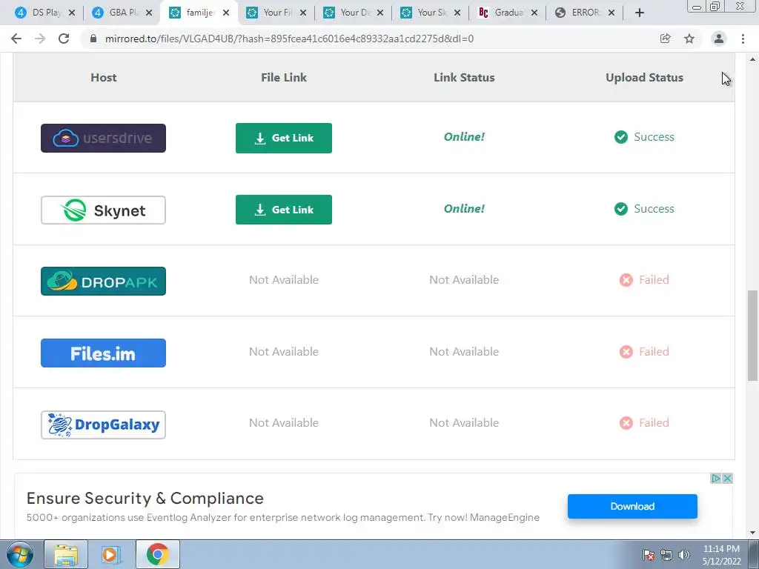Image resolution: width=759 pixels, height=569 pixels.
Task: Close the active familje tab
Action: coord(226,13)
